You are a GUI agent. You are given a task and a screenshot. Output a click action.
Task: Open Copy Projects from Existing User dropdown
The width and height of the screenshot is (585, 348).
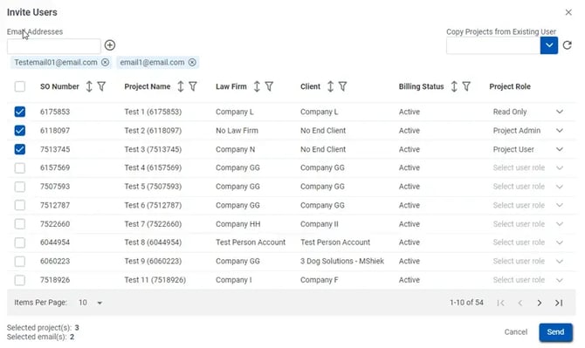[x=549, y=45]
